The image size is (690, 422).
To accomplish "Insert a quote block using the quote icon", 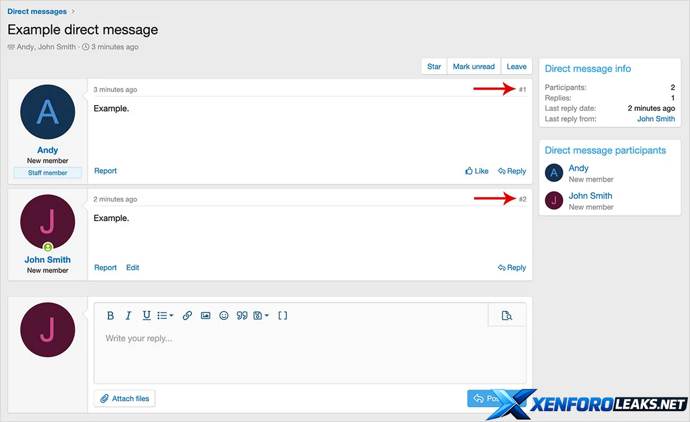I will click(x=242, y=316).
